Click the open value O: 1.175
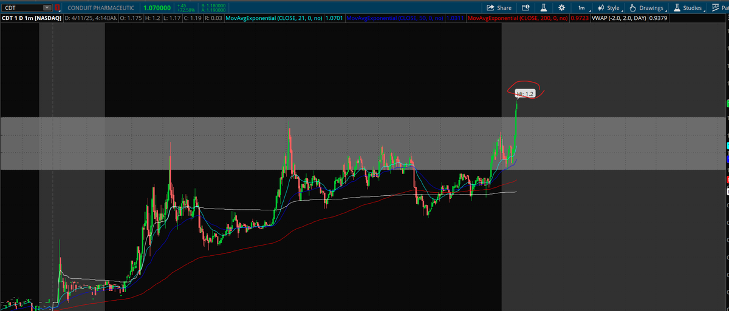The width and height of the screenshot is (729, 311). click(x=131, y=19)
